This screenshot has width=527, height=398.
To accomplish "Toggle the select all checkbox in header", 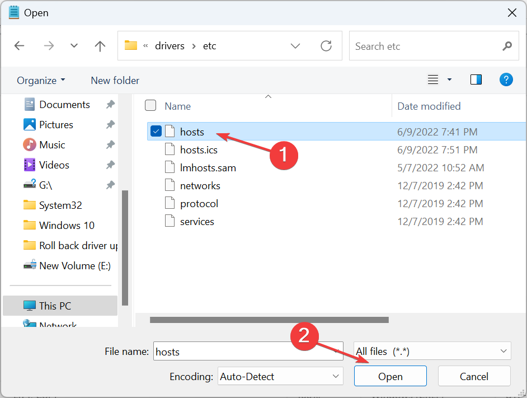I will click(x=150, y=106).
